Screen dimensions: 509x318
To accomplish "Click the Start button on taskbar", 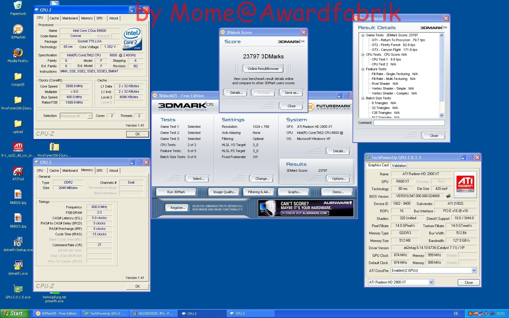I will [x=15, y=313].
